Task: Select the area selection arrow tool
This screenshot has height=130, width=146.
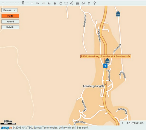Action: coord(72,3)
